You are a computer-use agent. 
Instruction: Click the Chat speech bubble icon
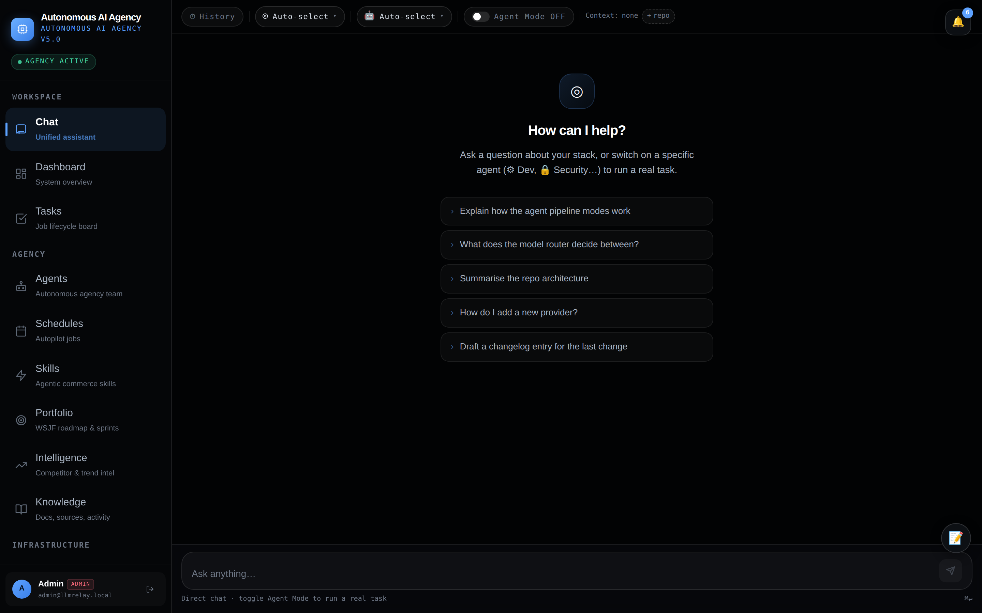click(21, 129)
